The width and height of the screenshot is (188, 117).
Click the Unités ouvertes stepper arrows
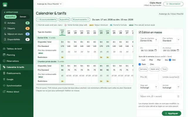(178, 77)
